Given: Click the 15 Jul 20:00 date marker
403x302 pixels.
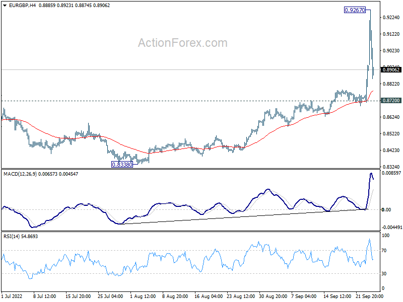Looking at the screenshot, I should click(x=78, y=297).
